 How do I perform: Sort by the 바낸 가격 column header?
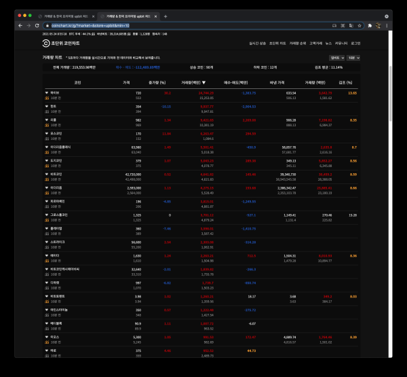click(x=277, y=82)
